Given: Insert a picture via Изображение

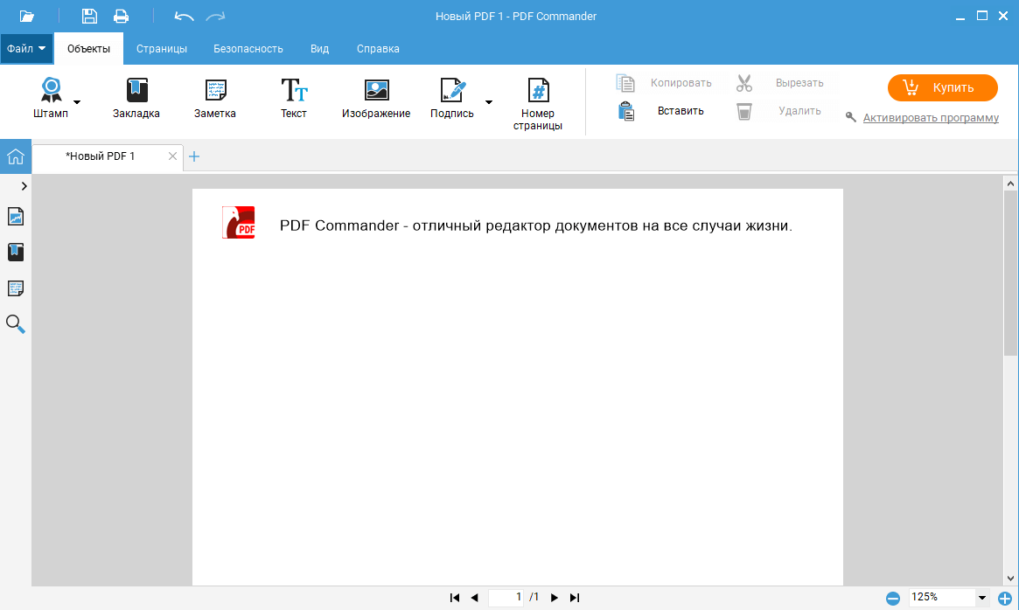Looking at the screenshot, I should [x=376, y=98].
